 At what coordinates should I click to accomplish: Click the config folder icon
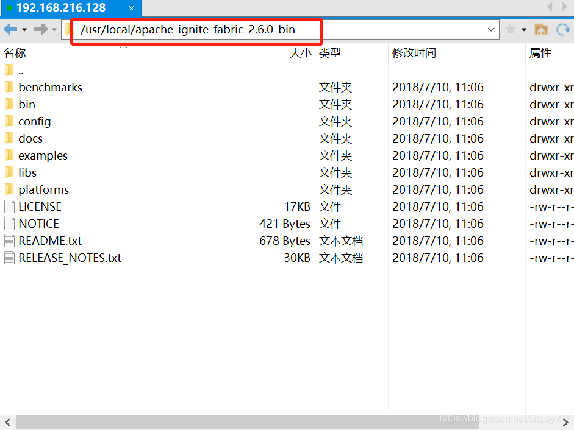tap(10, 121)
